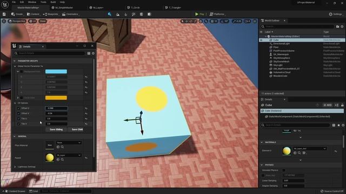Toggle the background color parameter checkbox
This screenshot has height=194, width=346.
22,72
